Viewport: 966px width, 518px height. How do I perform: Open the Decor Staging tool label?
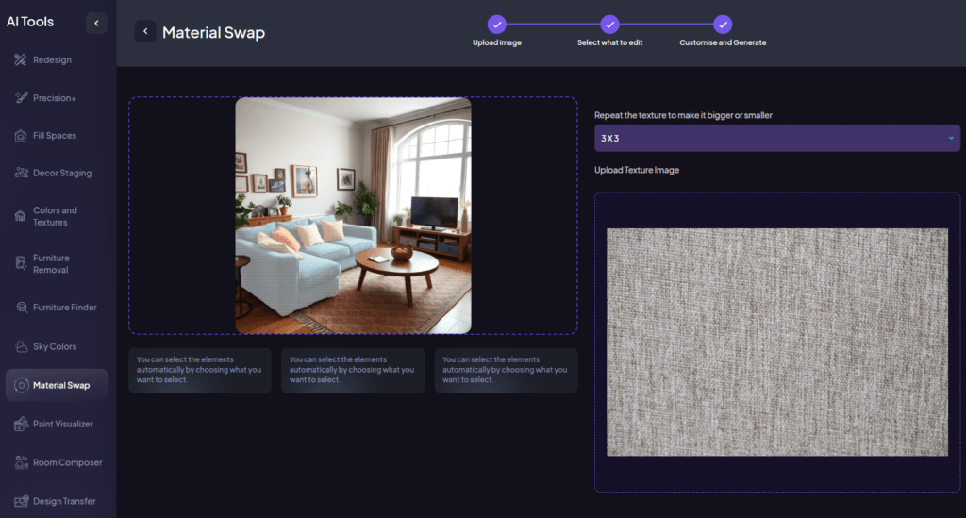(62, 173)
